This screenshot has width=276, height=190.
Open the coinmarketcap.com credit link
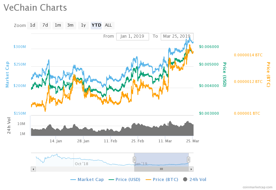point(257,187)
